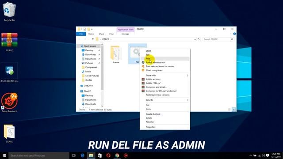Click the search magnifier in Explorer
The width and height of the screenshot is (283, 159).
232,39
